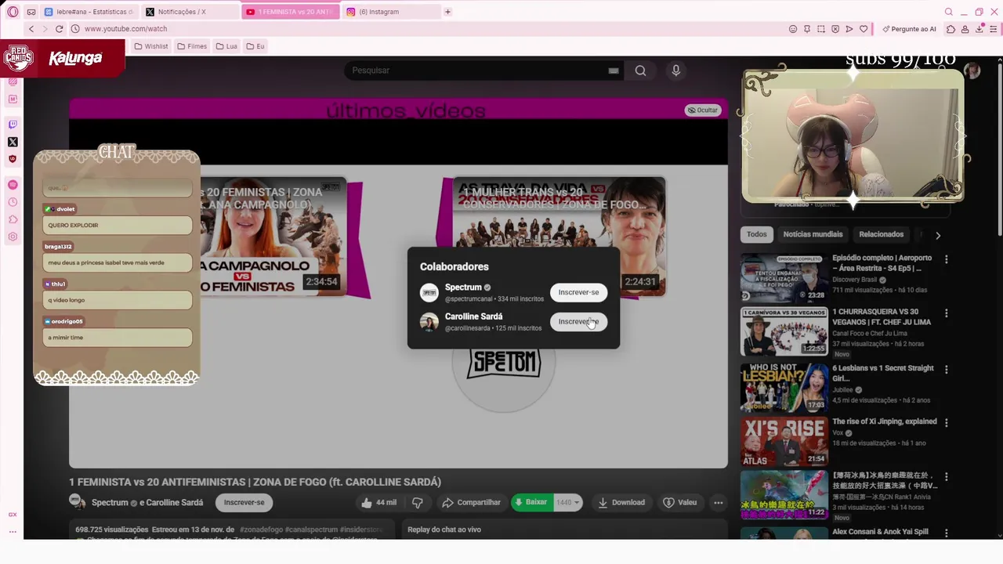
Task: Open options for Aeroporto episode video
Action: point(946,259)
